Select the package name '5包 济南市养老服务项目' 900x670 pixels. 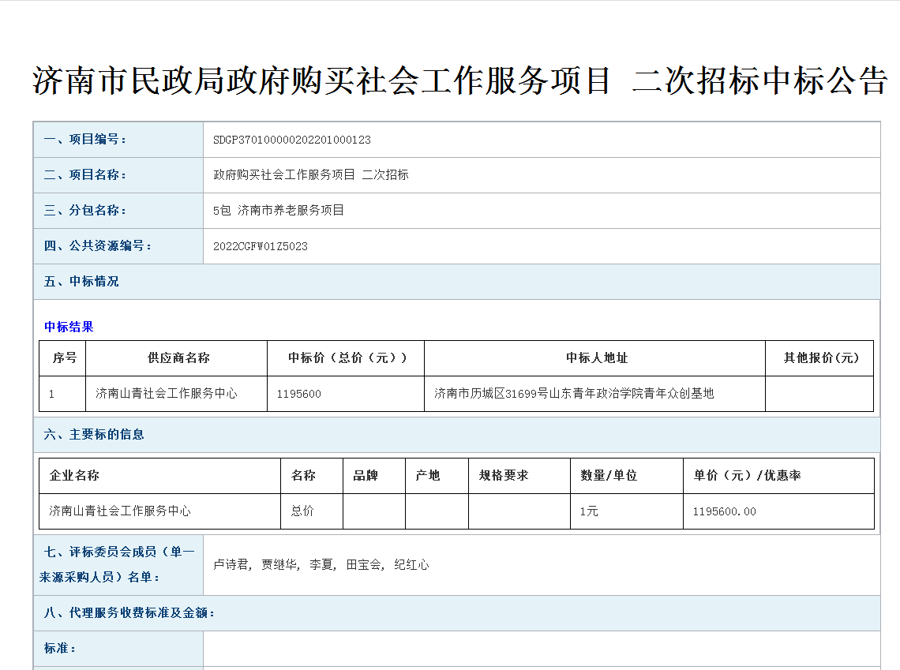[x=279, y=211]
